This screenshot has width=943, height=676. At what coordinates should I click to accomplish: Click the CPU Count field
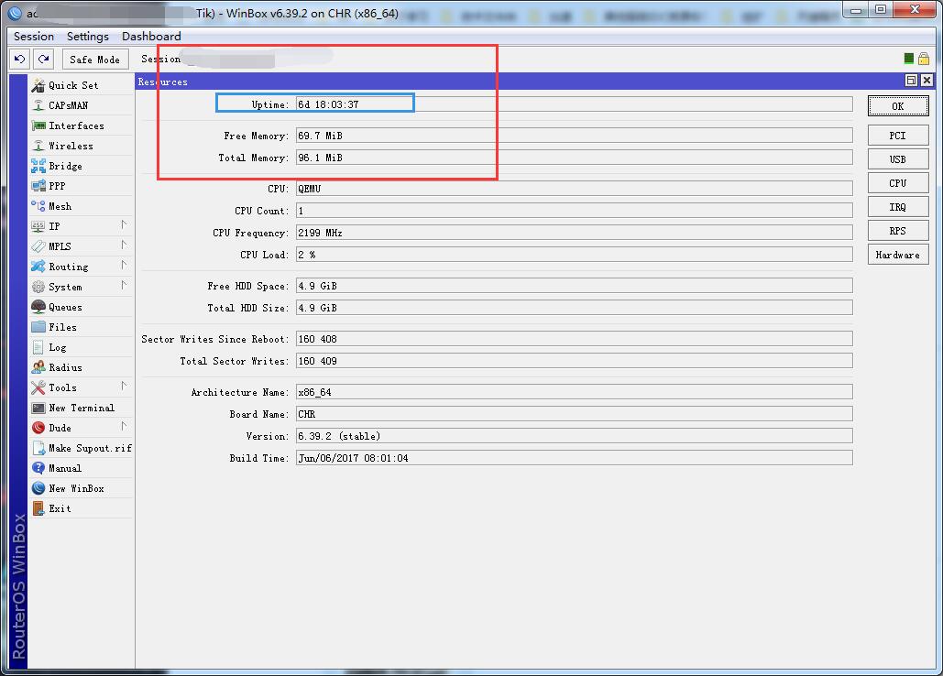[575, 211]
